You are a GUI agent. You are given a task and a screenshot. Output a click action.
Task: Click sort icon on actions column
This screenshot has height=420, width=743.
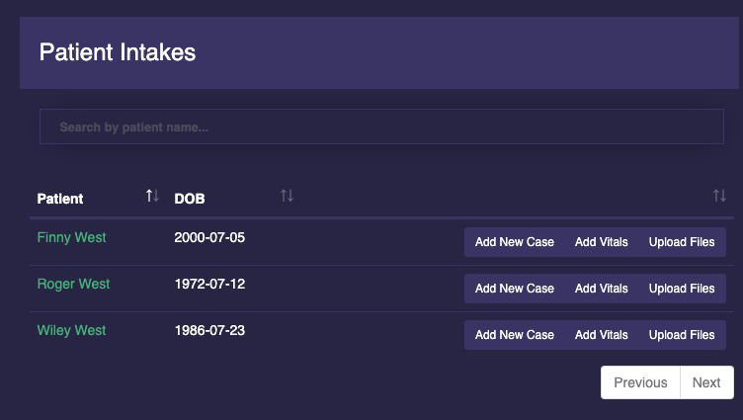point(719,196)
